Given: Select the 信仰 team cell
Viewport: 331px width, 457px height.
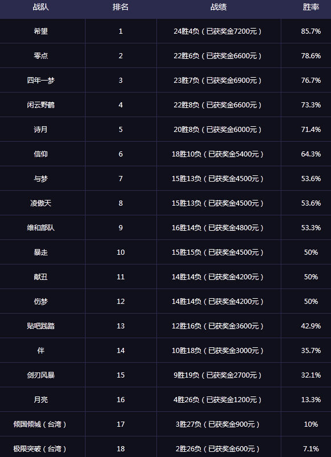Looking at the screenshot, I should click(x=41, y=154).
